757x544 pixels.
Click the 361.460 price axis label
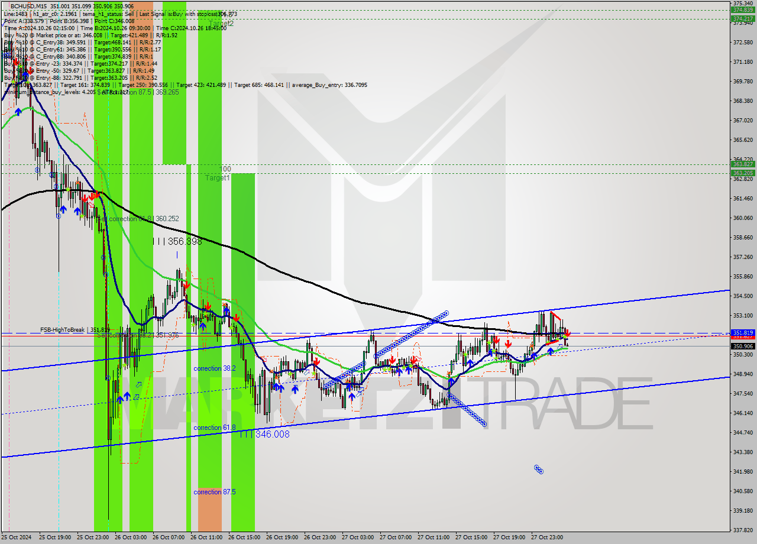(743, 198)
